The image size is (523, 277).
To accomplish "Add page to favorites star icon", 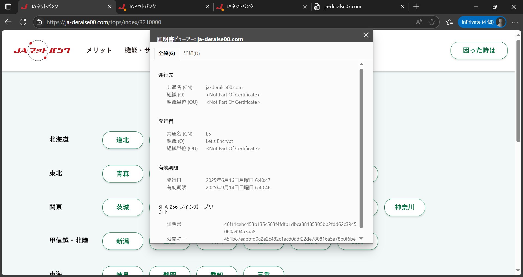I will point(432,22).
